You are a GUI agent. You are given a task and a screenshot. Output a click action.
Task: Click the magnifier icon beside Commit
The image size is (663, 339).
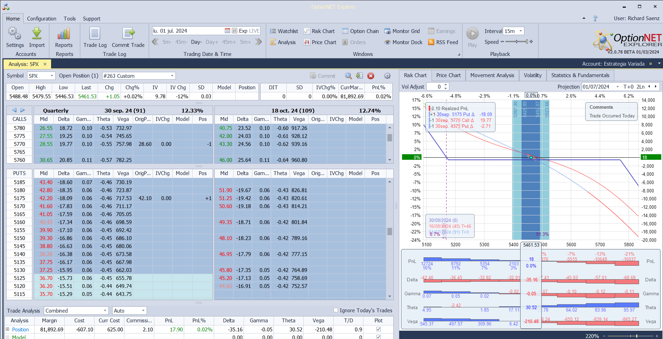[x=348, y=76]
